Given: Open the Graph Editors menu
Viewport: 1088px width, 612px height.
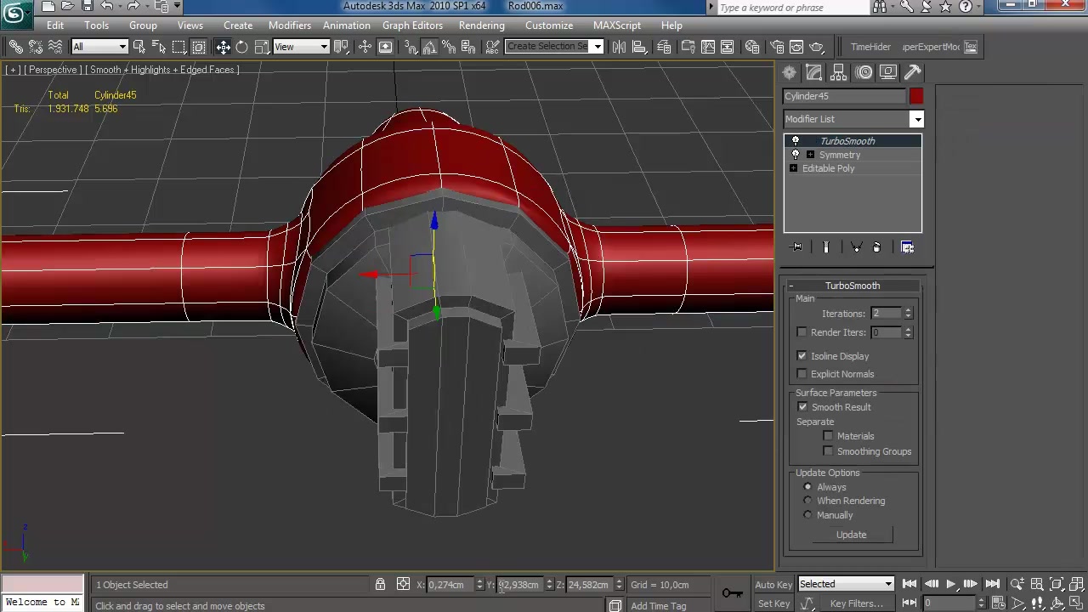Looking at the screenshot, I should [x=412, y=25].
